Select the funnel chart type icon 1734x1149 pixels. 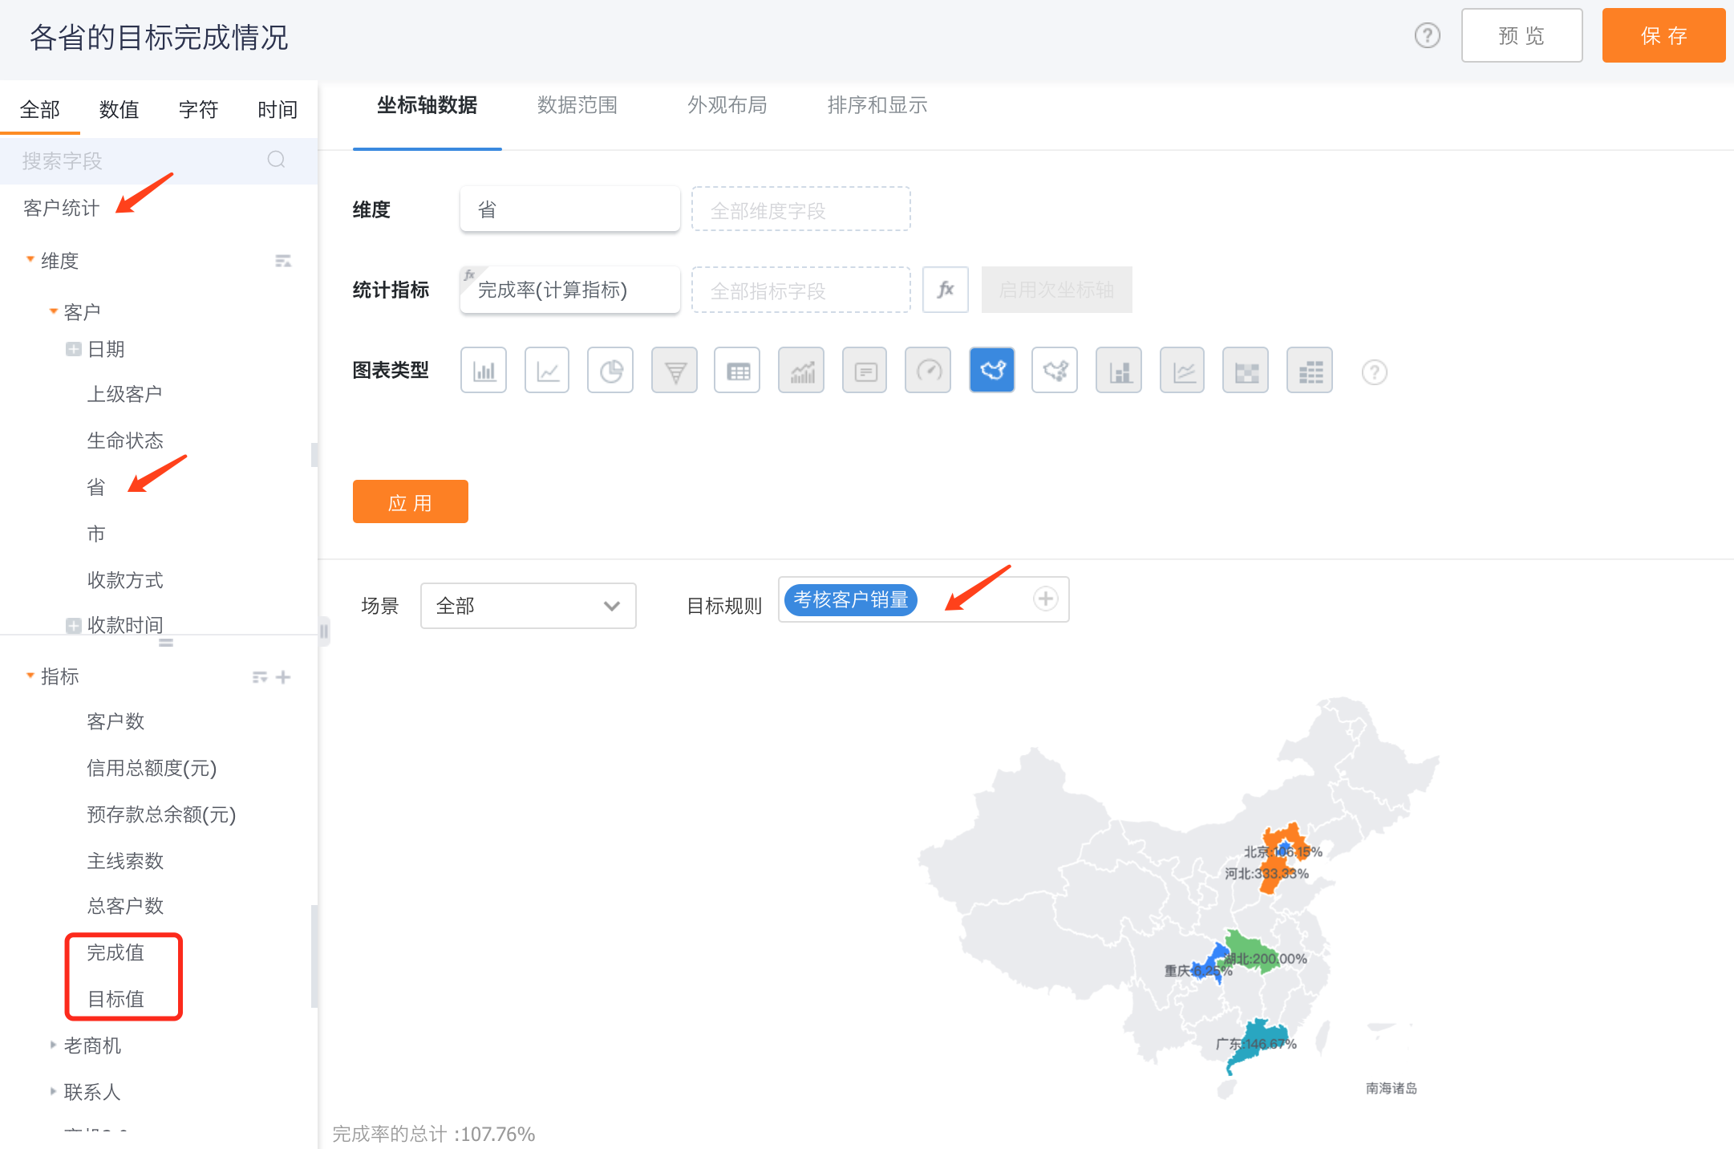(675, 371)
